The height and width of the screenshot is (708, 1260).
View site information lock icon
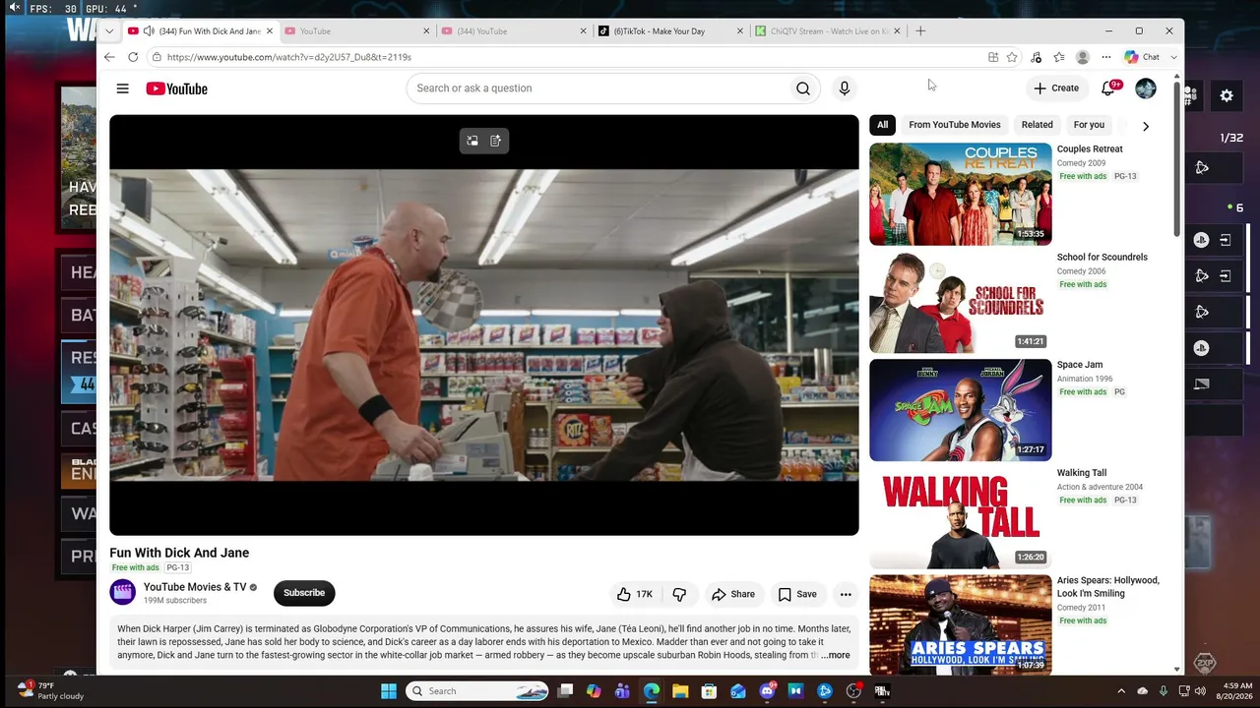157,57
